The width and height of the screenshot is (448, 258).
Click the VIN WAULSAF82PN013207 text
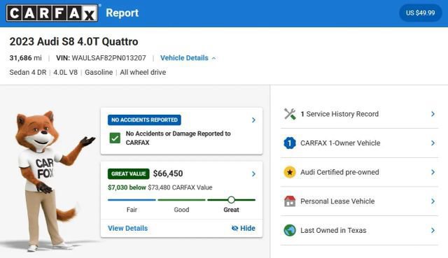click(x=101, y=58)
